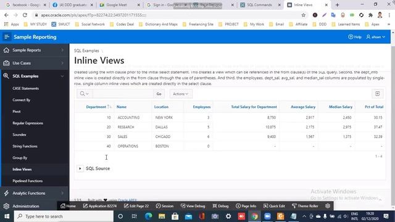This screenshot has width=395, height=222.
Task: Click the Go search button
Action: coord(159,94)
